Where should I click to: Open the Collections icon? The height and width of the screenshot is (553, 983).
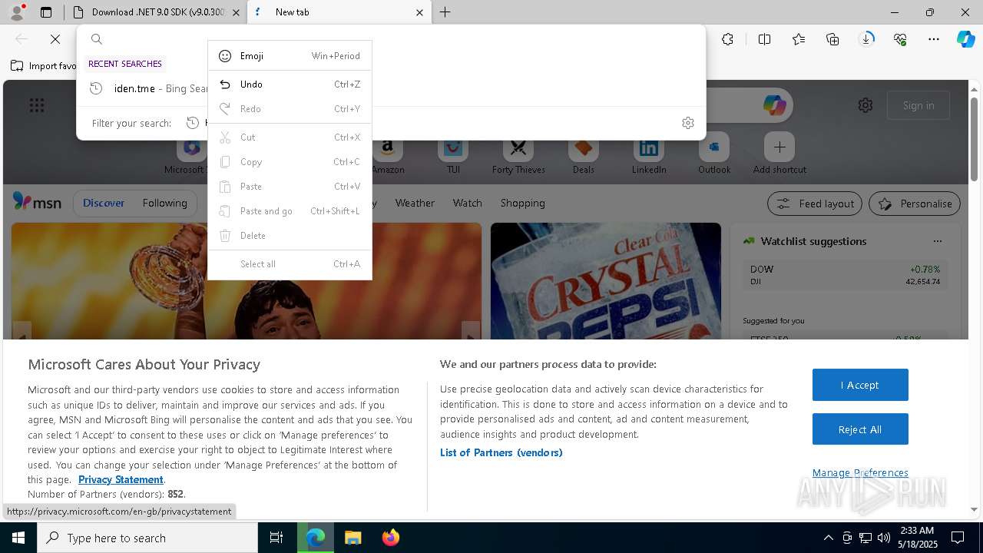[x=832, y=39]
